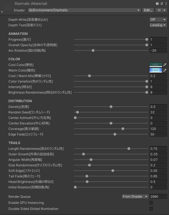Open the material help reference icon

coord(157,3)
